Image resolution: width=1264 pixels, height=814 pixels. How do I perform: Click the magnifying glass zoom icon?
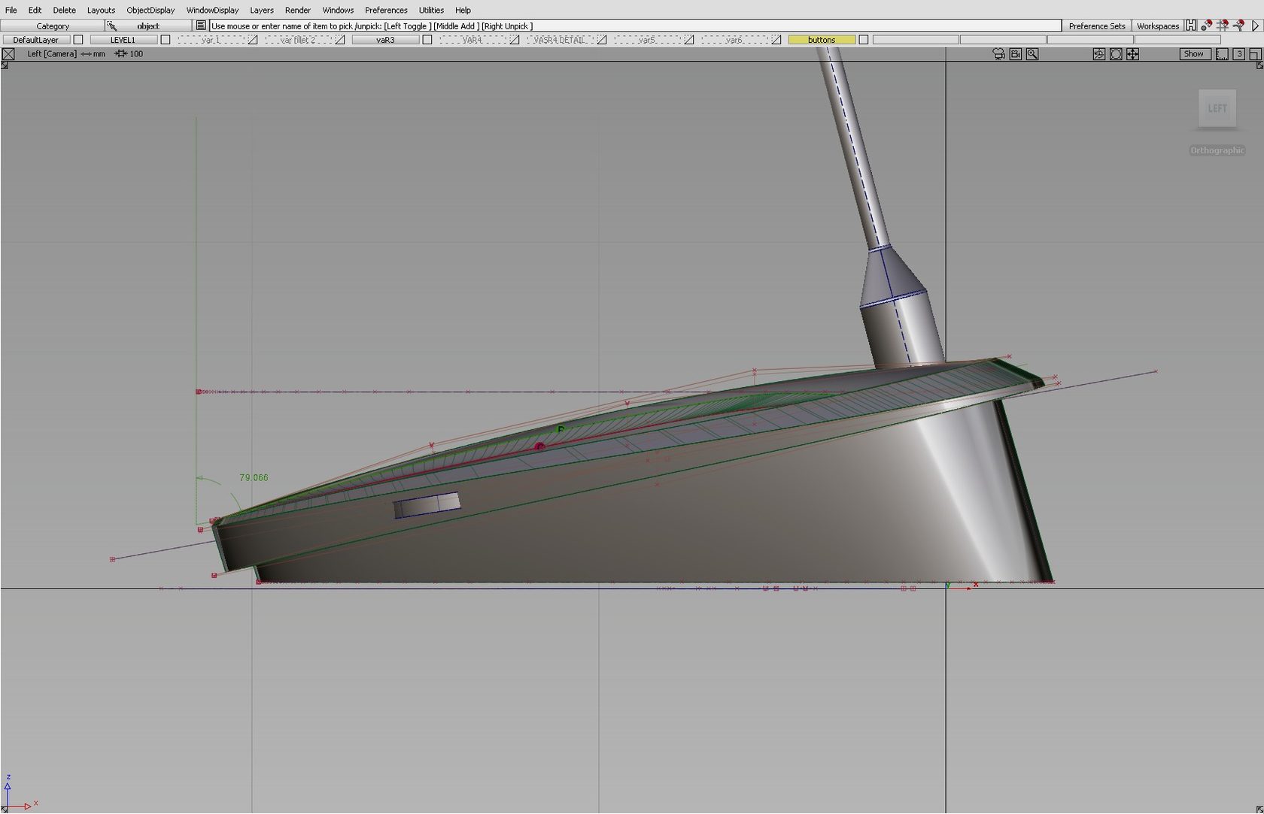[x=1032, y=54]
